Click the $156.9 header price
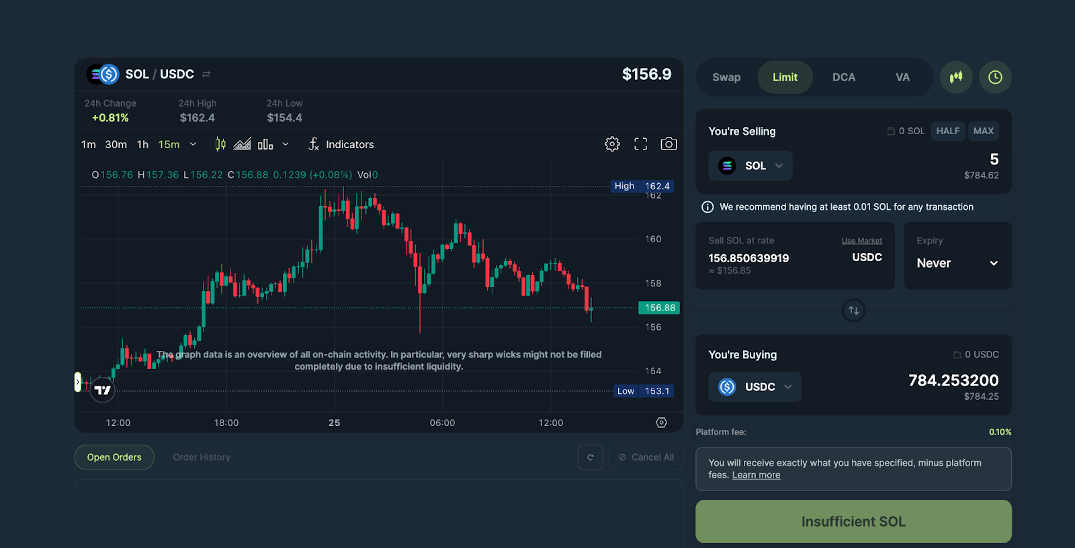This screenshot has height=548, width=1075. [x=646, y=74]
